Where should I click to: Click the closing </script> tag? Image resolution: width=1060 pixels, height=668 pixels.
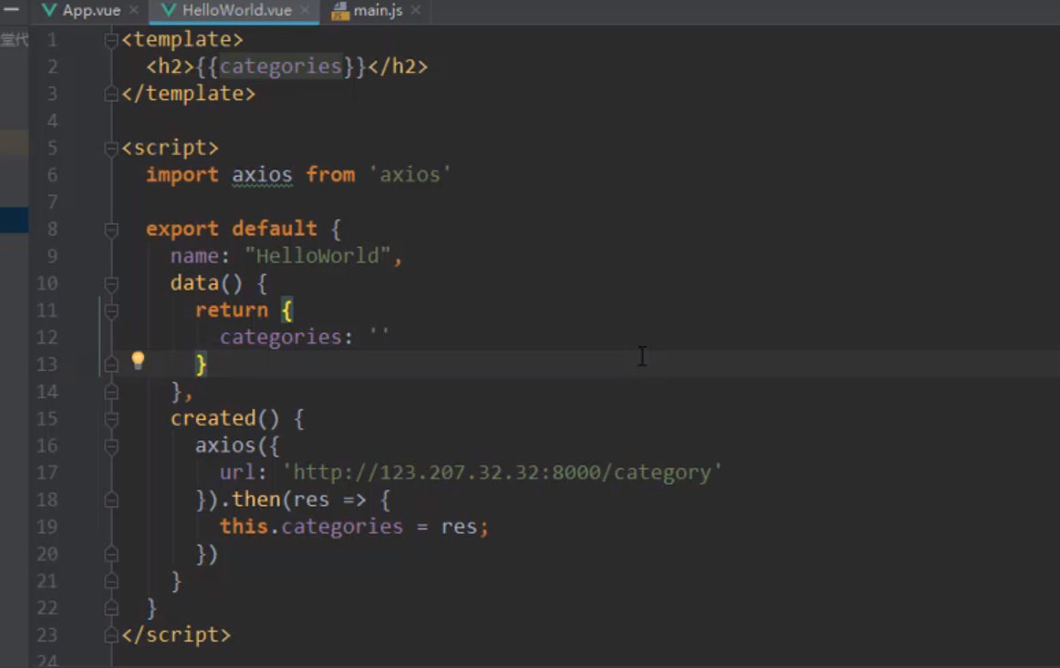click(x=176, y=634)
